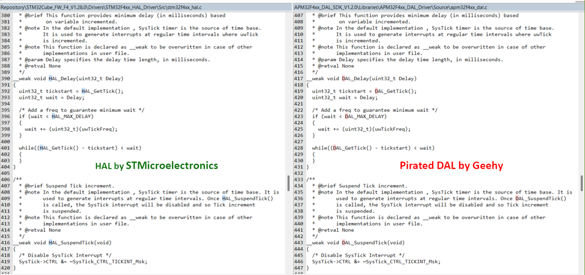Click line number 390 in the gutter
Screen dimensions: 585x275
tap(5, 78)
